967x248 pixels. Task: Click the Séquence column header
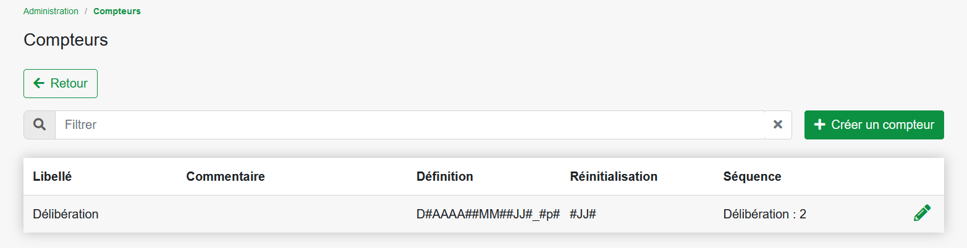(752, 176)
